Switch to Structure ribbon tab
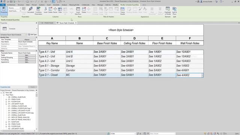Screen dimensions: 240x135 point(21,5)
